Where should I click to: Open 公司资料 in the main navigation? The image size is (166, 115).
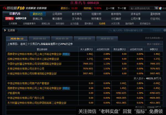click(57, 14)
